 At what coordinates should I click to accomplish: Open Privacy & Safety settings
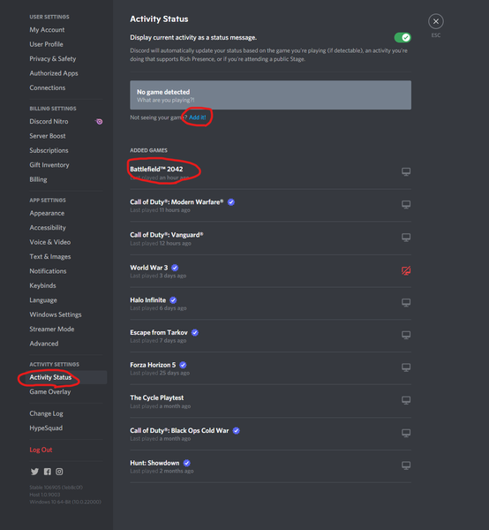click(x=53, y=59)
